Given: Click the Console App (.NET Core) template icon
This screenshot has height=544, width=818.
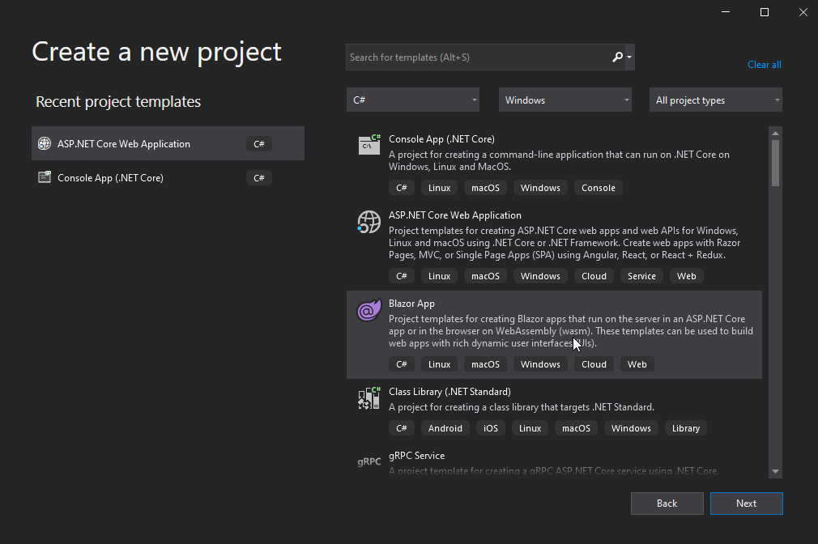Looking at the screenshot, I should click(x=369, y=144).
